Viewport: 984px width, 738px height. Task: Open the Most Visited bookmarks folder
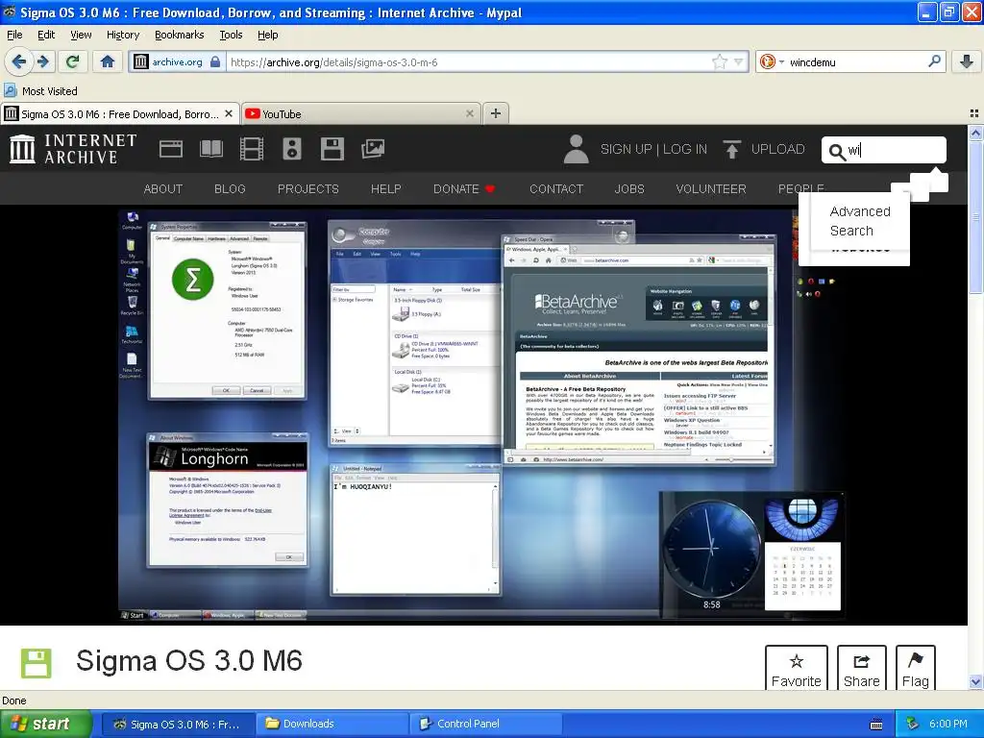coord(41,91)
